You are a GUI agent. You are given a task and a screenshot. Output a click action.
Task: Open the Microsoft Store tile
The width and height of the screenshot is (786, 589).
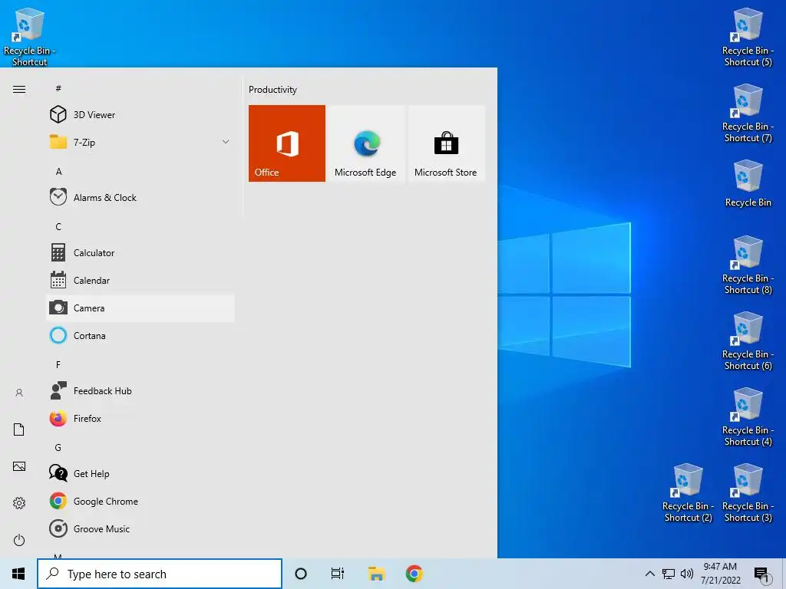[446, 143]
